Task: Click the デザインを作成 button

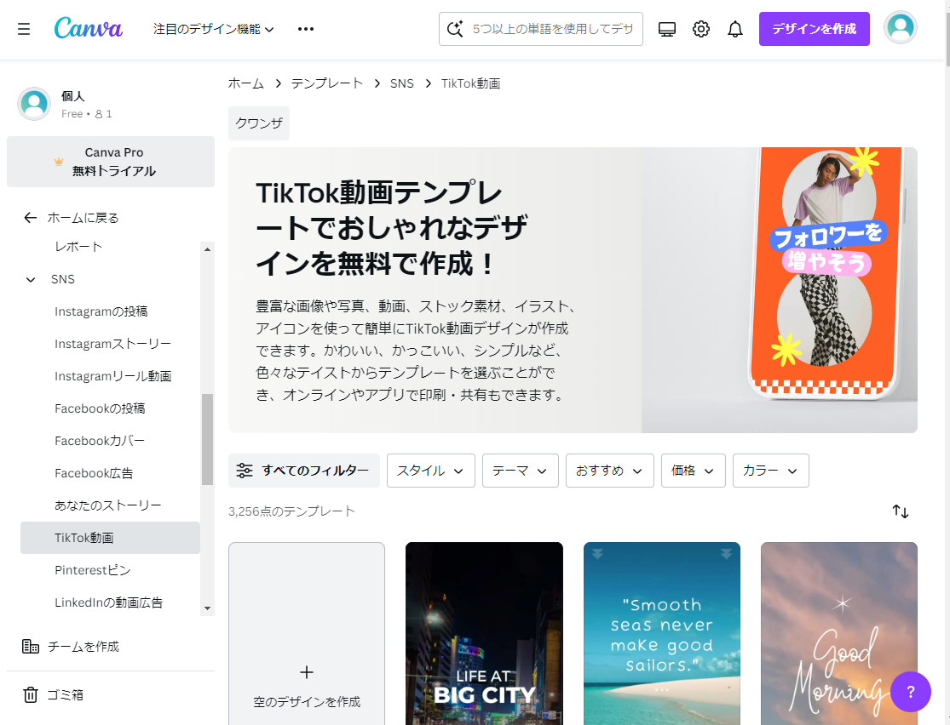Action: [x=815, y=28]
